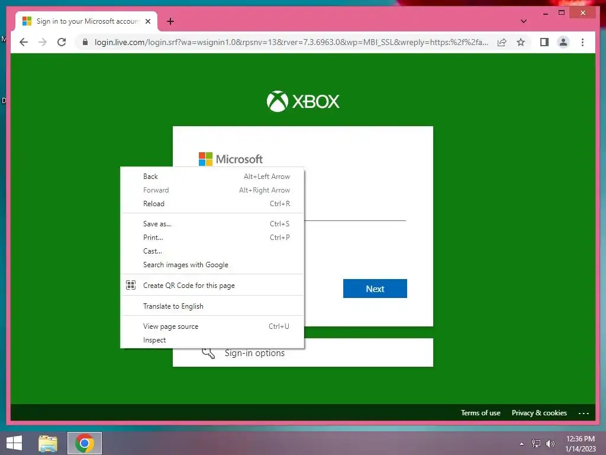This screenshot has height=455, width=606.
Task: Open the Chrome three-dot menu
Action: point(582,42)
